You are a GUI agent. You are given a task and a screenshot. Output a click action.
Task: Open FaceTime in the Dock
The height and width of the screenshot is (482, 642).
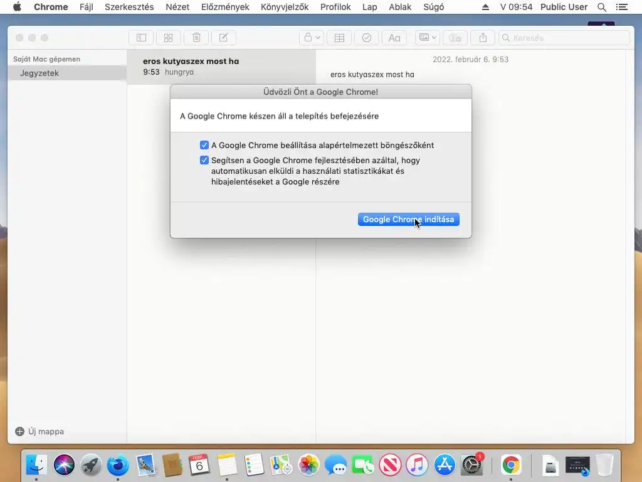(362, 465)
